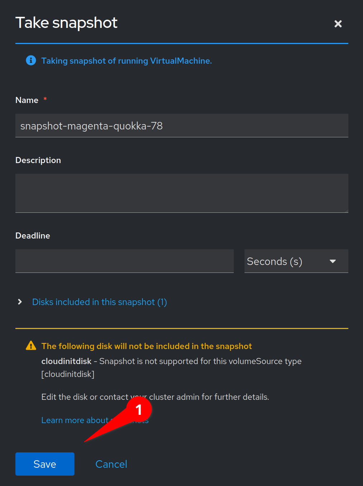Click the Taking snapshot of running VirtualMachine notice
This screenshot has width=363, height=486.
126,61
